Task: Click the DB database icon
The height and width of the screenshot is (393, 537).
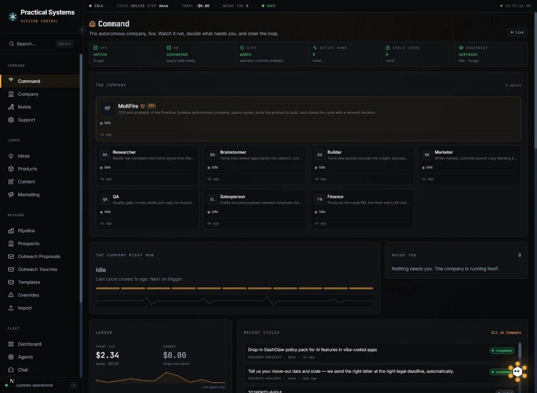Action: coord(169,48)
